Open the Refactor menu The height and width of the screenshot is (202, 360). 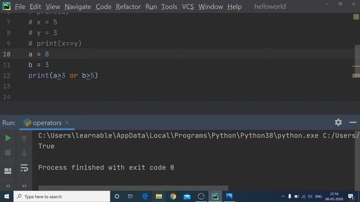128,7
